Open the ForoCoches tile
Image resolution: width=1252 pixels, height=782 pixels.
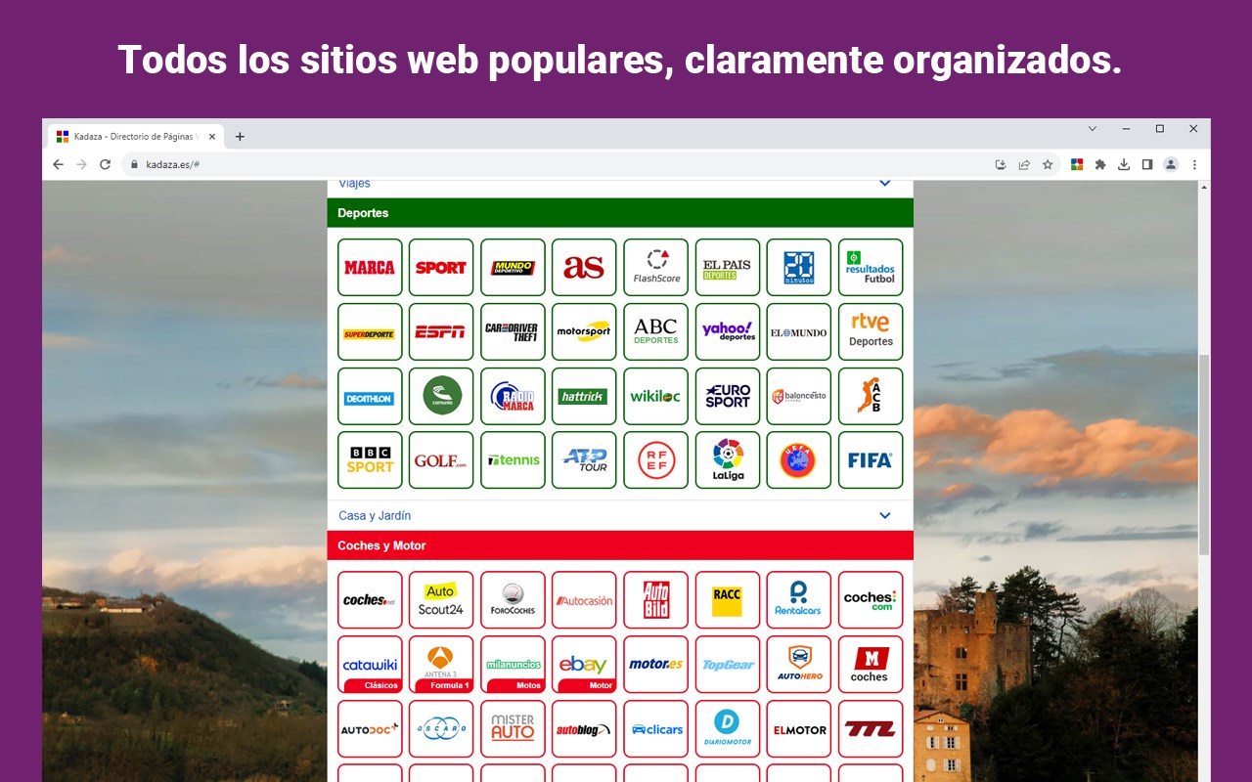513,600
